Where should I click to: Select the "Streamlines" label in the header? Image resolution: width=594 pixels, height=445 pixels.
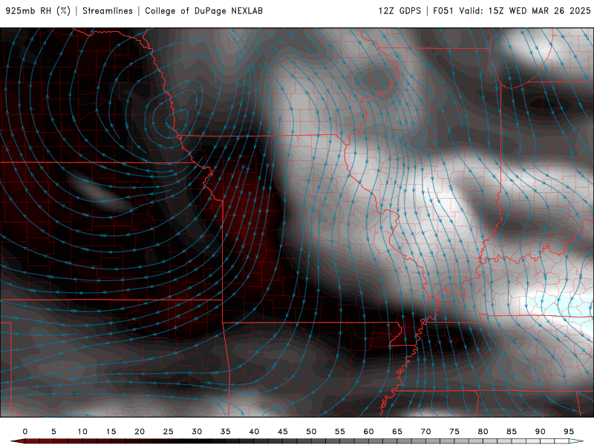click(108, 10)
